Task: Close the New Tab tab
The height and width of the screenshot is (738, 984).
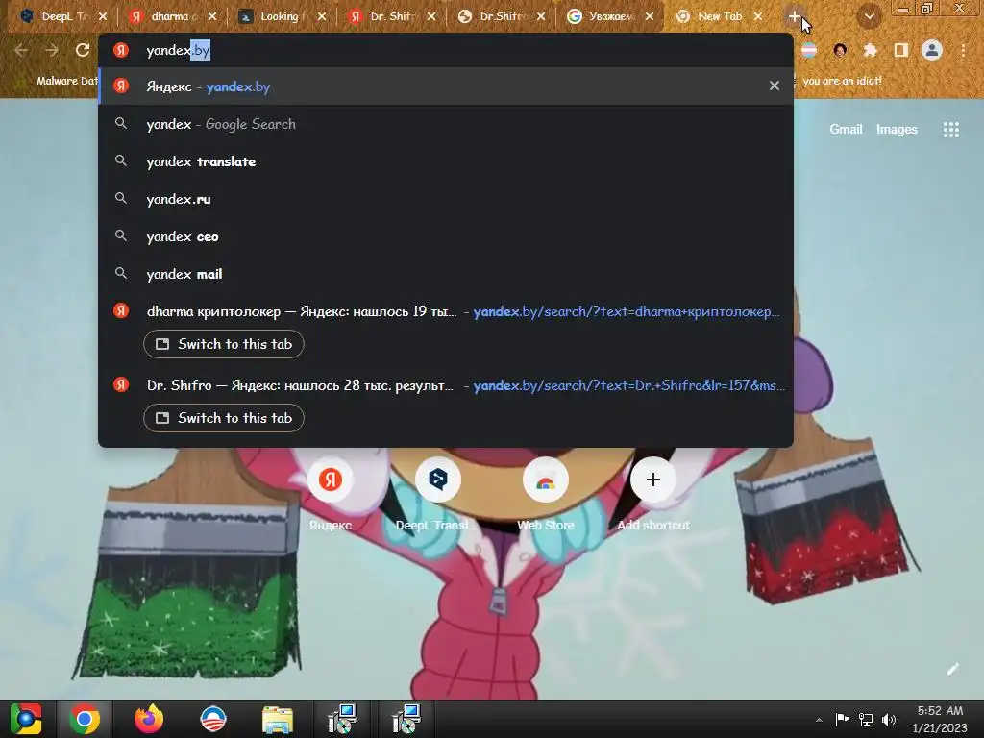Action: click(758, 16)
